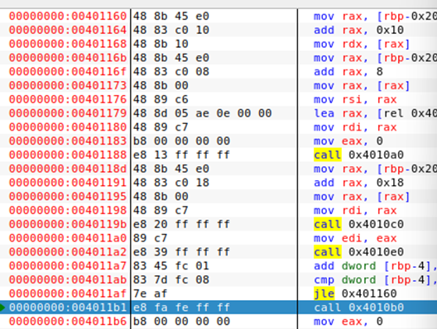The width and height of the screenshot is (437, 329).
Task: Select address 00000000:00401198
Action: click(x=68, y=211)
